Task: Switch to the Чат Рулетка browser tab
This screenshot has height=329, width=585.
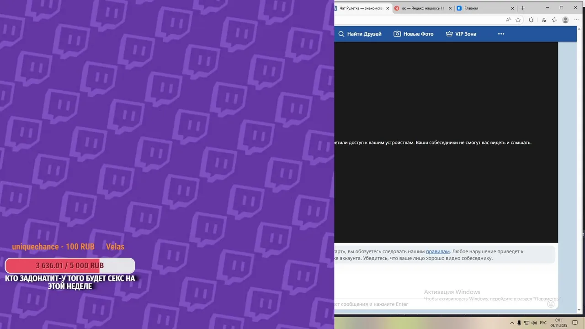Action: (x=362, y=8)
